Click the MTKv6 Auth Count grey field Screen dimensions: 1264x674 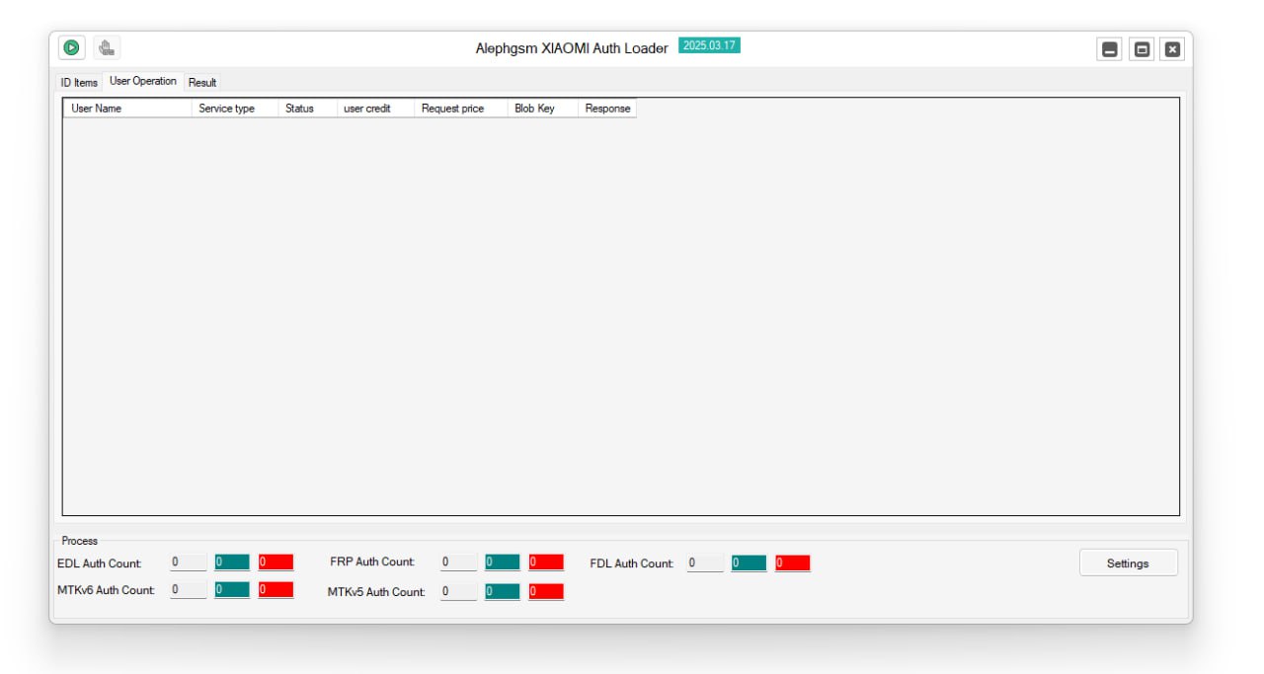pyautogui.click(x=188, y=590)
